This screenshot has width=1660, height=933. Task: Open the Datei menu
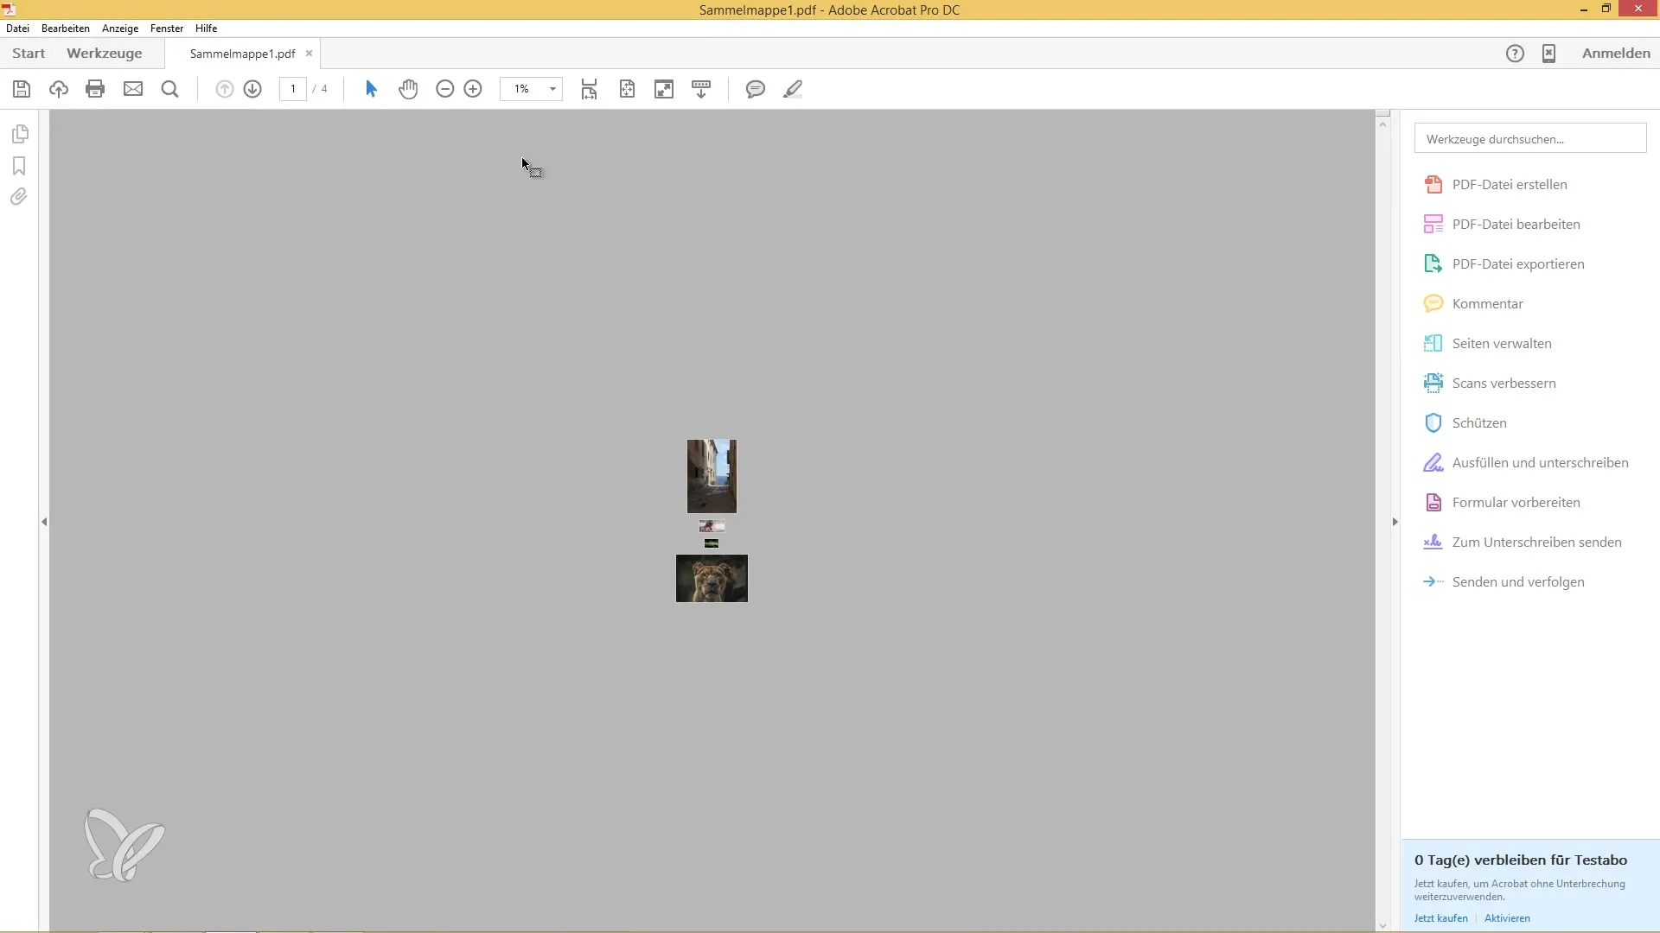17,29
